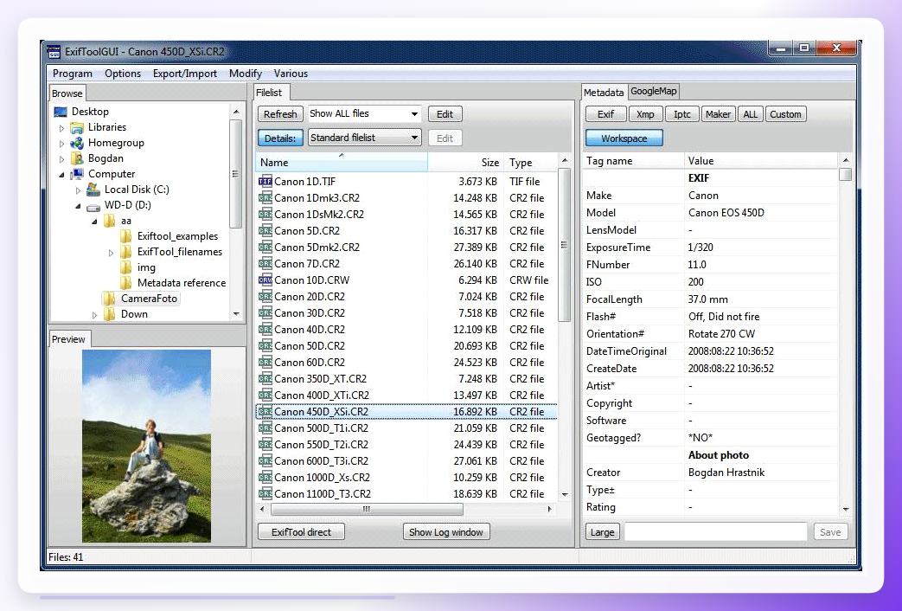Click the preview photo thumbnail
The width and height of the screenshot is (902, 611).
pyautogui.click(x=146, y=447)
